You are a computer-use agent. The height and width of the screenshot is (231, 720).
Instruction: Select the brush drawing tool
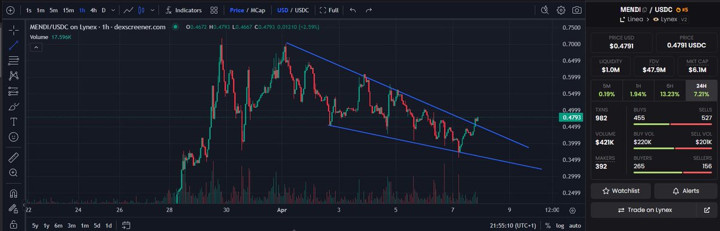point(13,107)
